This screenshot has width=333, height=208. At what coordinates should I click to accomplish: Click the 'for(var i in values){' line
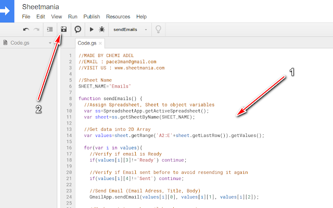pos(113,148)
